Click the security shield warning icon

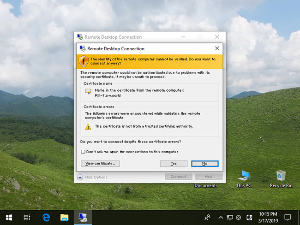84,61
